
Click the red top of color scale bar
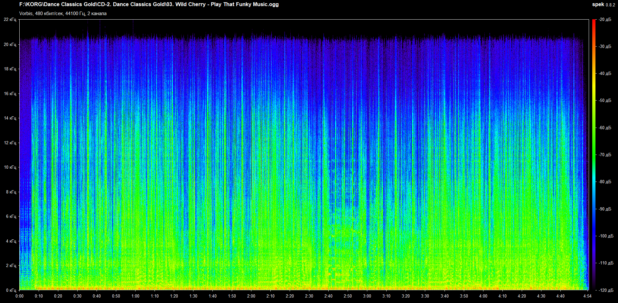594,22
